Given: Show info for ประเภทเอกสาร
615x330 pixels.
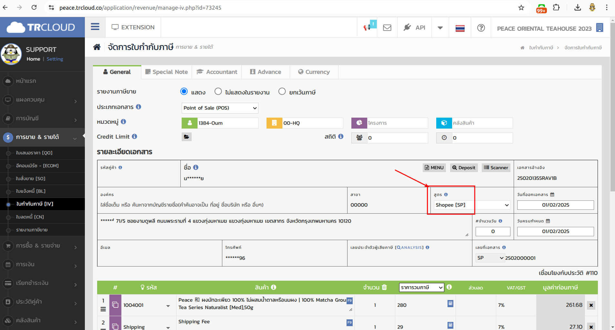Looking at the screenshot, I should [138, 107].
